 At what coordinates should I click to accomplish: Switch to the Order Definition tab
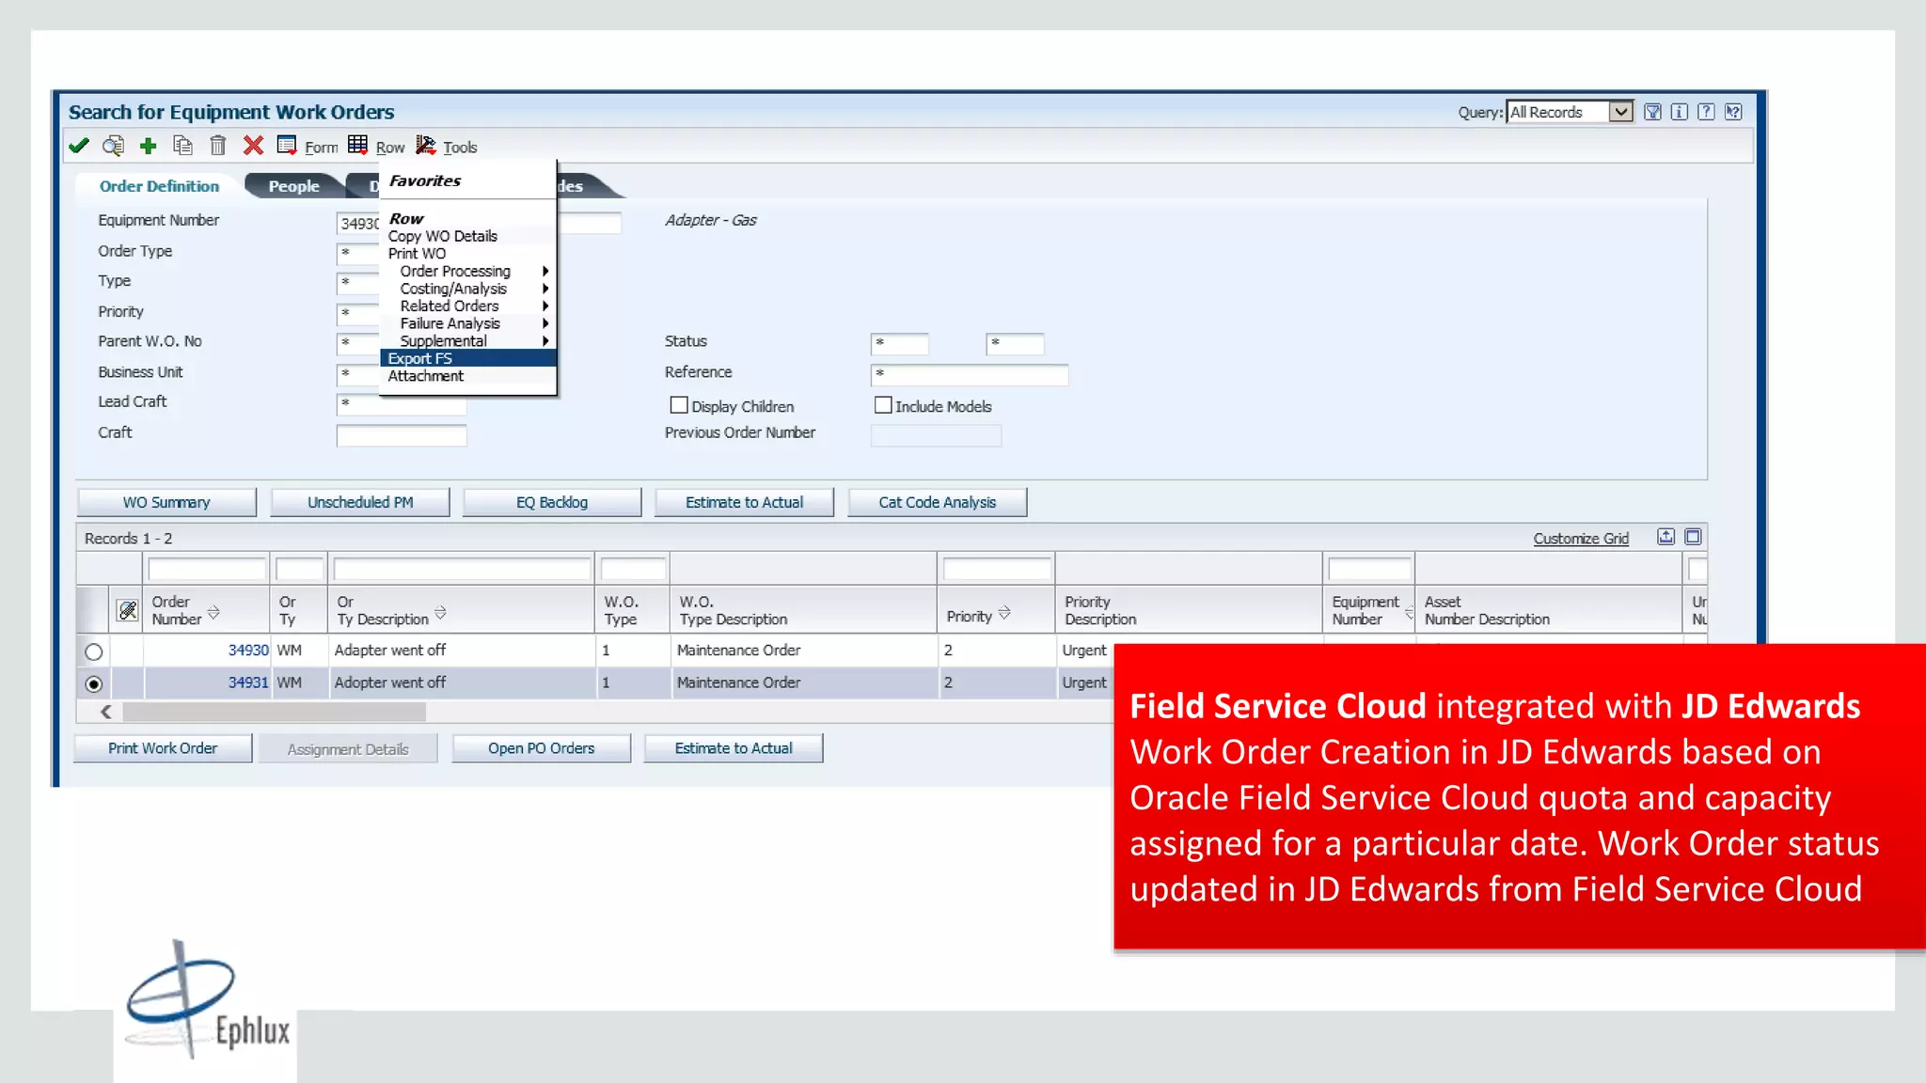pyautogui.click(x=159, y=186)
